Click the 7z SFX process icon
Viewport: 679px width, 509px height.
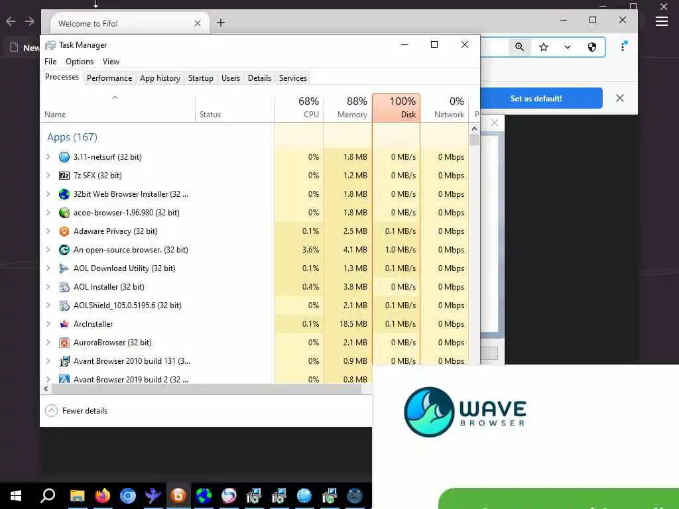(x=64, y=176)
